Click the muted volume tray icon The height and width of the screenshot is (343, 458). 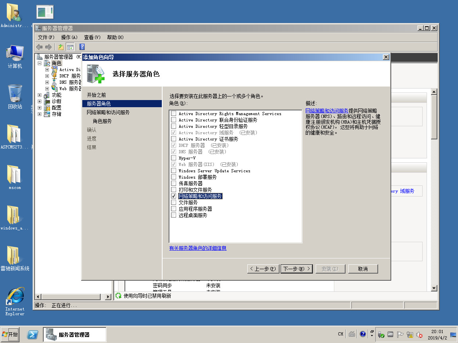click(419, 335)
